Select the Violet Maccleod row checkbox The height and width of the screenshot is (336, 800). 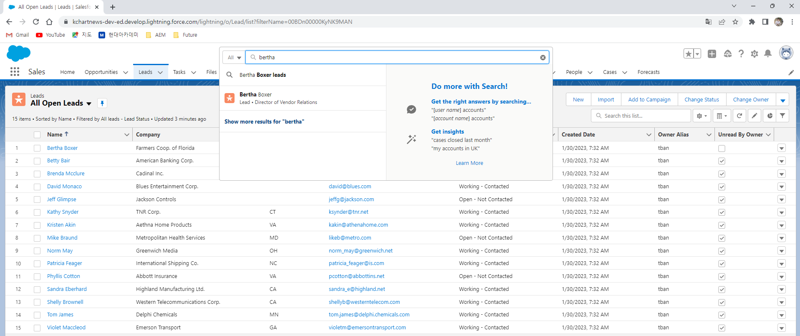(x=37, y=328)
